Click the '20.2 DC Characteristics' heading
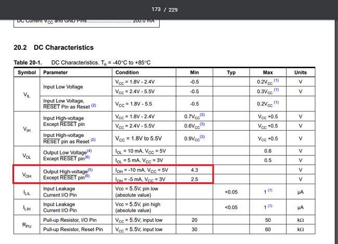The image size is (338, 244). (54, 47)
